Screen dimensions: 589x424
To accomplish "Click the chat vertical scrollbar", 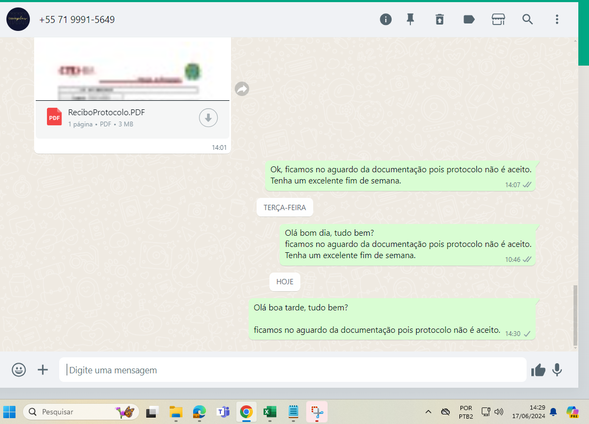I will pyautogui.click(x=575, y=315).
